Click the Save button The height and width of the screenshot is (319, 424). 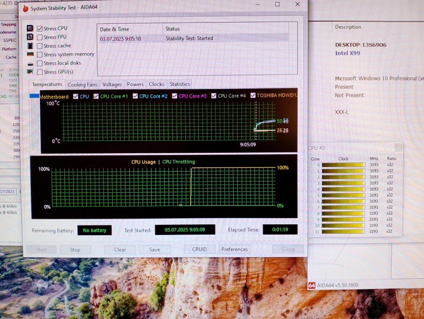tap(155, 250)
